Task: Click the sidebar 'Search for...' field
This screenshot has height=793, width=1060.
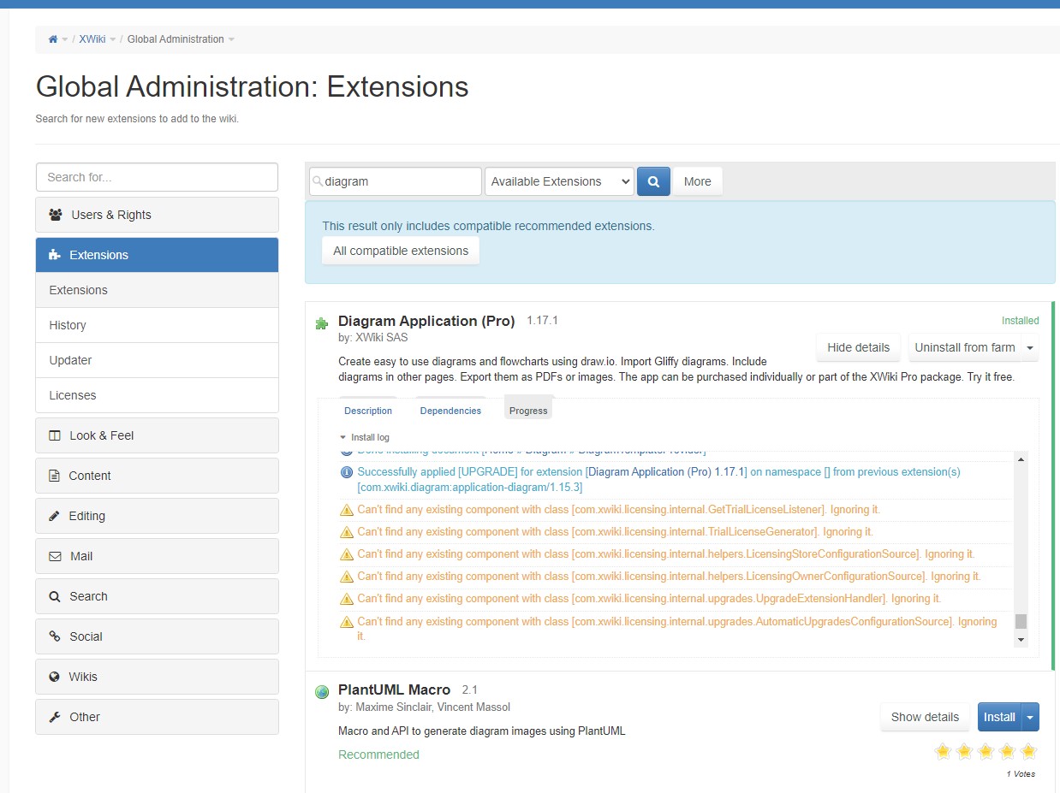Action: tap(157, 177)
